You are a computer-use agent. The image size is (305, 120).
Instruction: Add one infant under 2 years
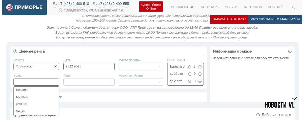point(200,81)
